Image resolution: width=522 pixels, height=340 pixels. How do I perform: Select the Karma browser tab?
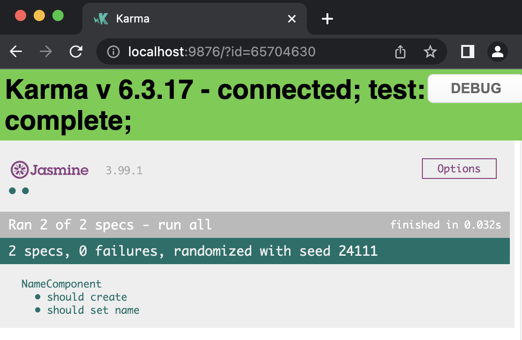coord(195,19)
